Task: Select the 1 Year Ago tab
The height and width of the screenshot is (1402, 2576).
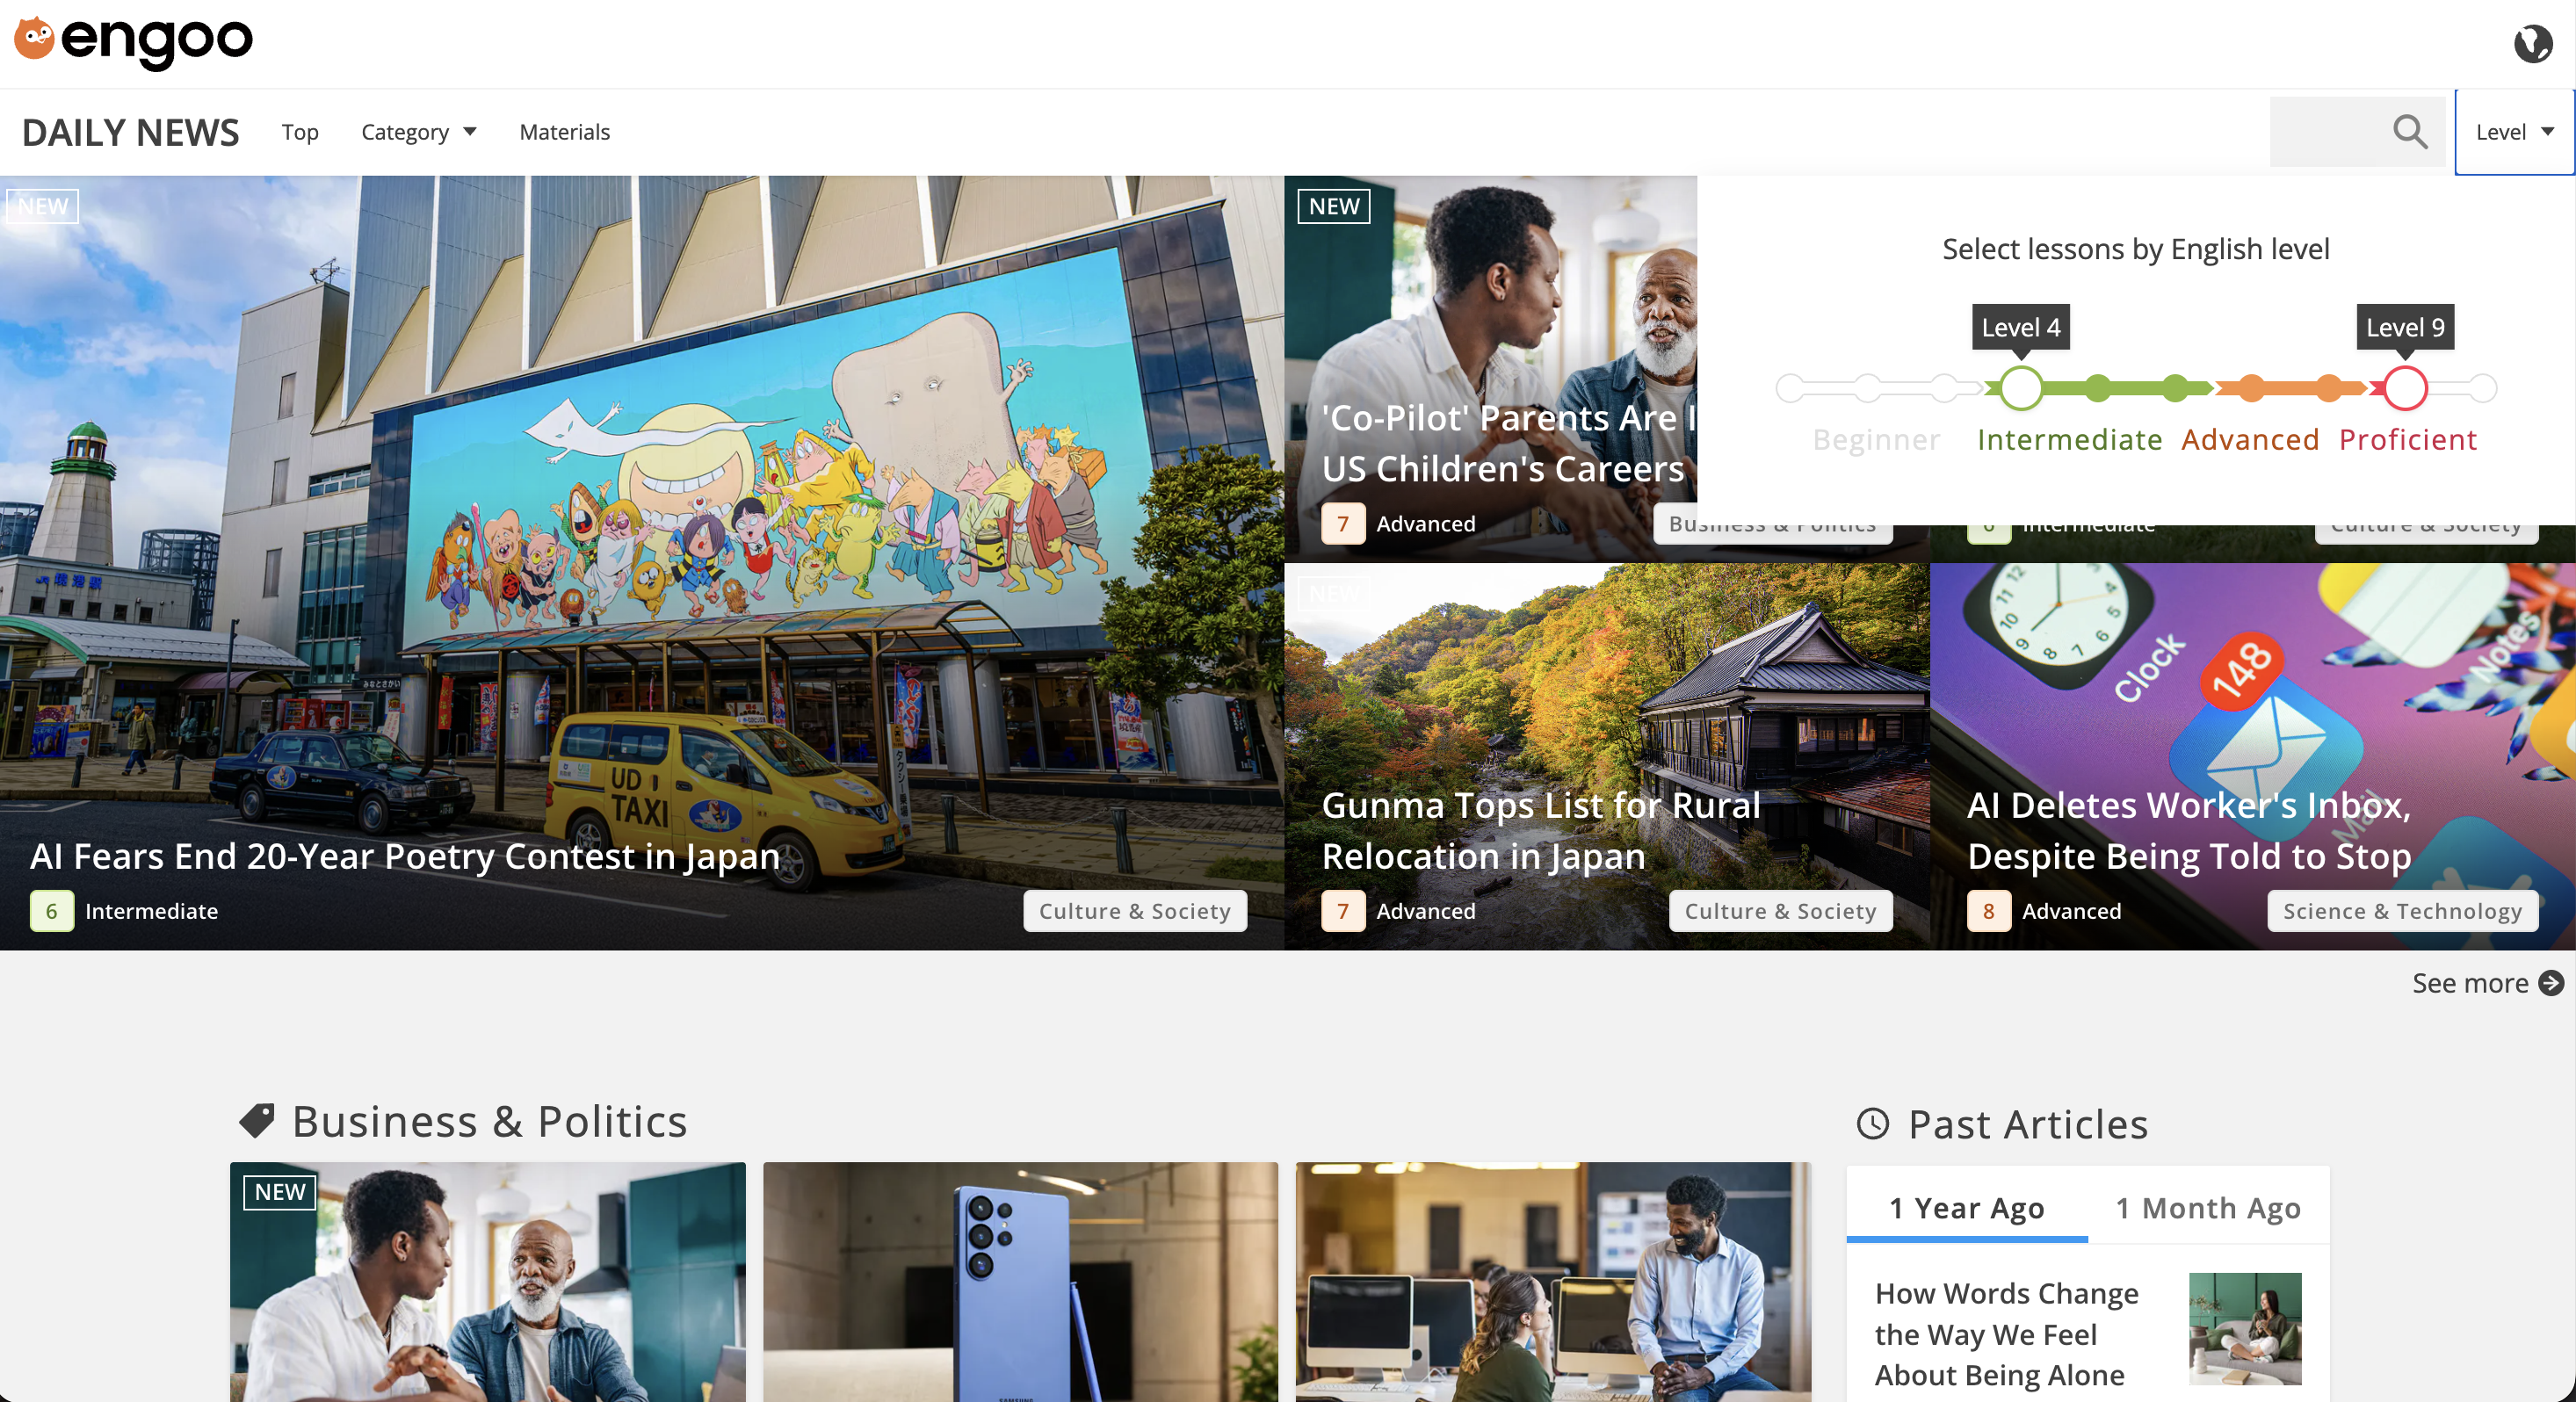Action: 1966,1207
